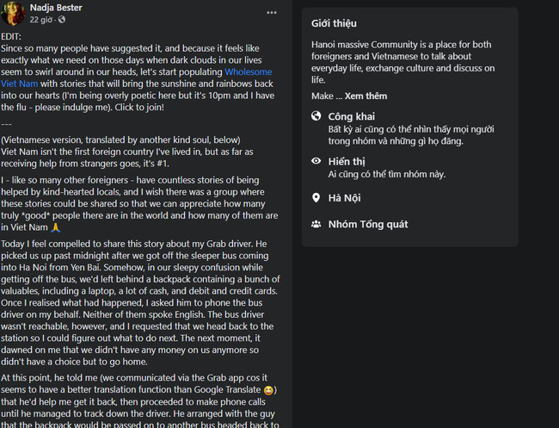Click the globe icon next to Công khai
559x428 pixels.
316,117
